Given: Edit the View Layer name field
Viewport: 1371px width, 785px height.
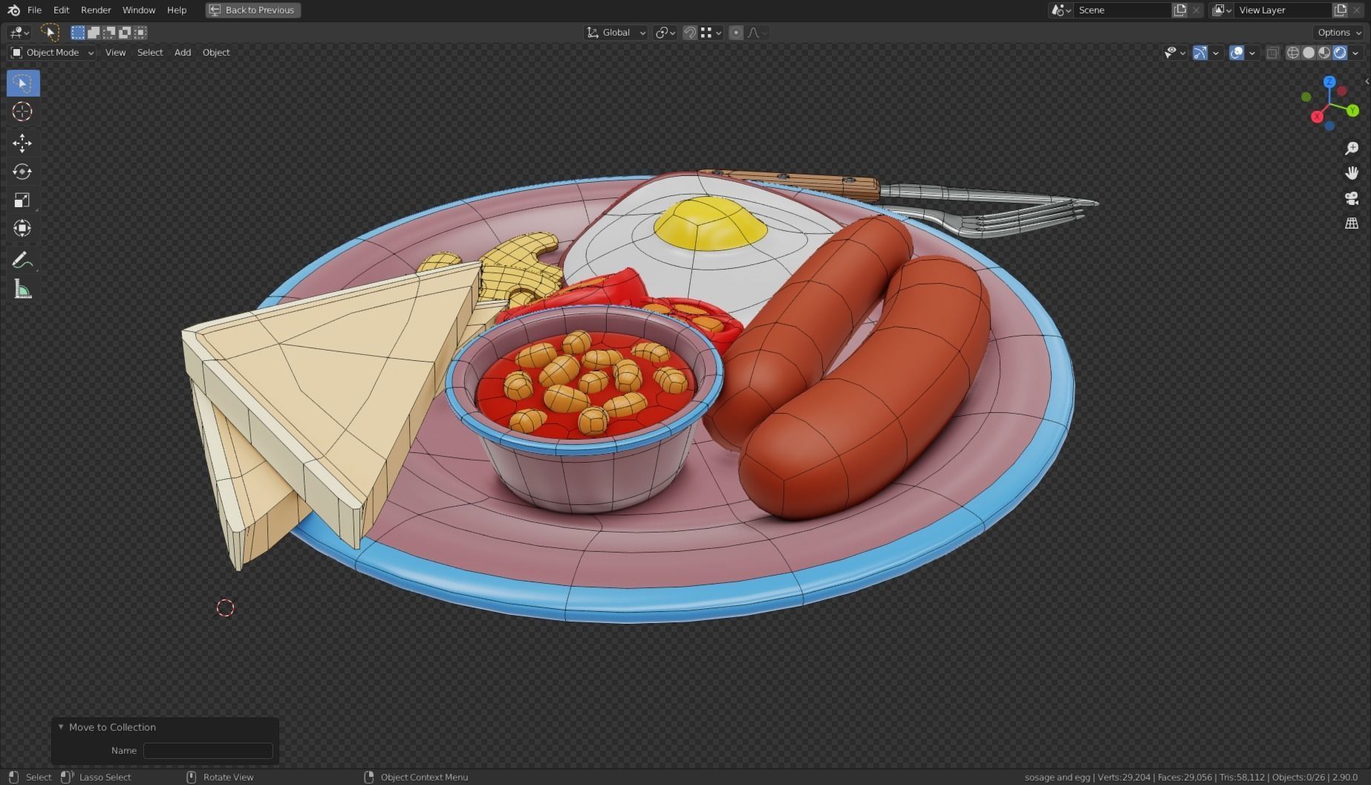Looking at the screenshot, I should click(x=1283, y=10).
